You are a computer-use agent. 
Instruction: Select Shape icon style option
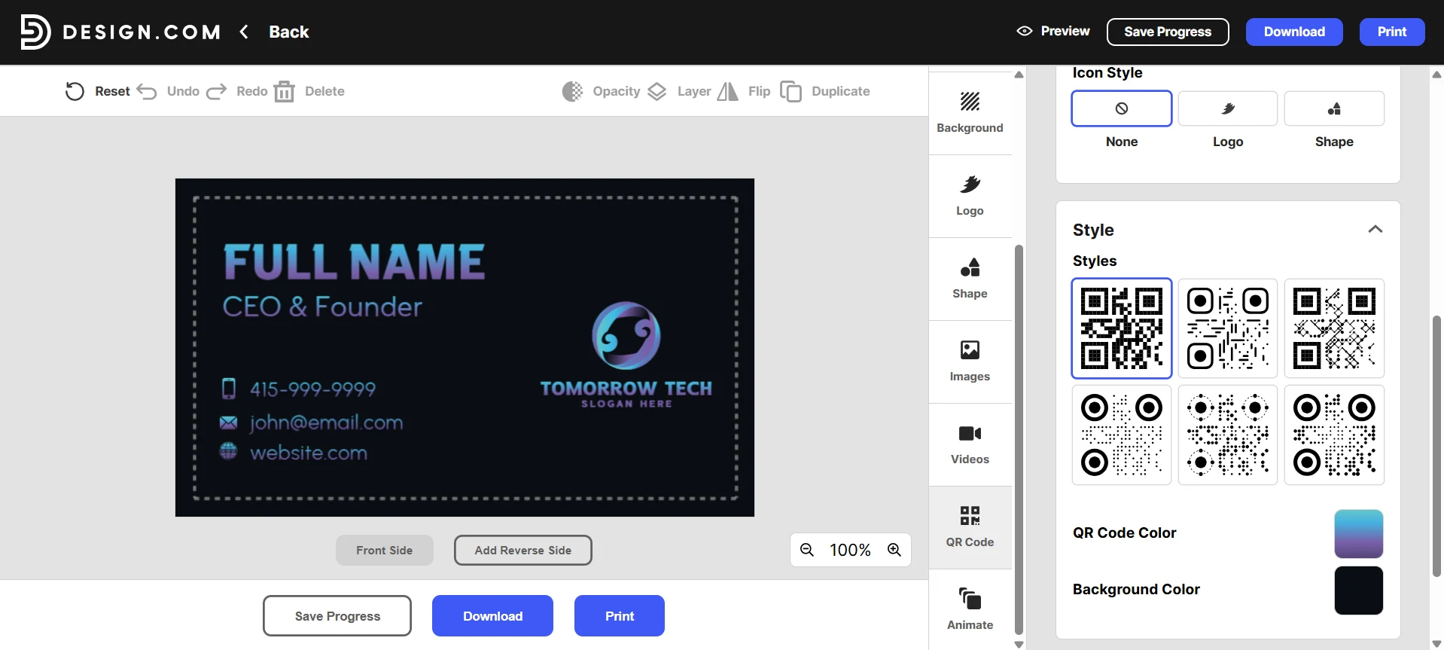coord(1334,108)
